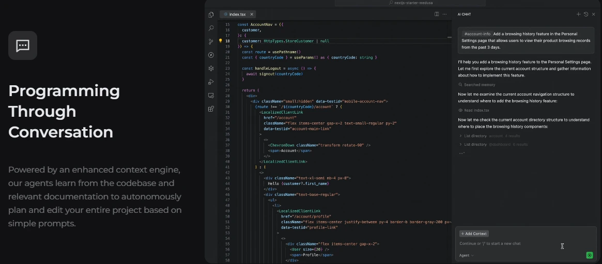602x264 pixels.
Task: Click 'customer: HttpTypes.StoreCustomer | null' line
Action: click(x=285, y=41)
